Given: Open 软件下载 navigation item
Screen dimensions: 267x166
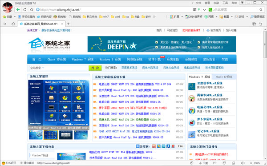Looking at the screenshot, I should click(x=154, y=59).
